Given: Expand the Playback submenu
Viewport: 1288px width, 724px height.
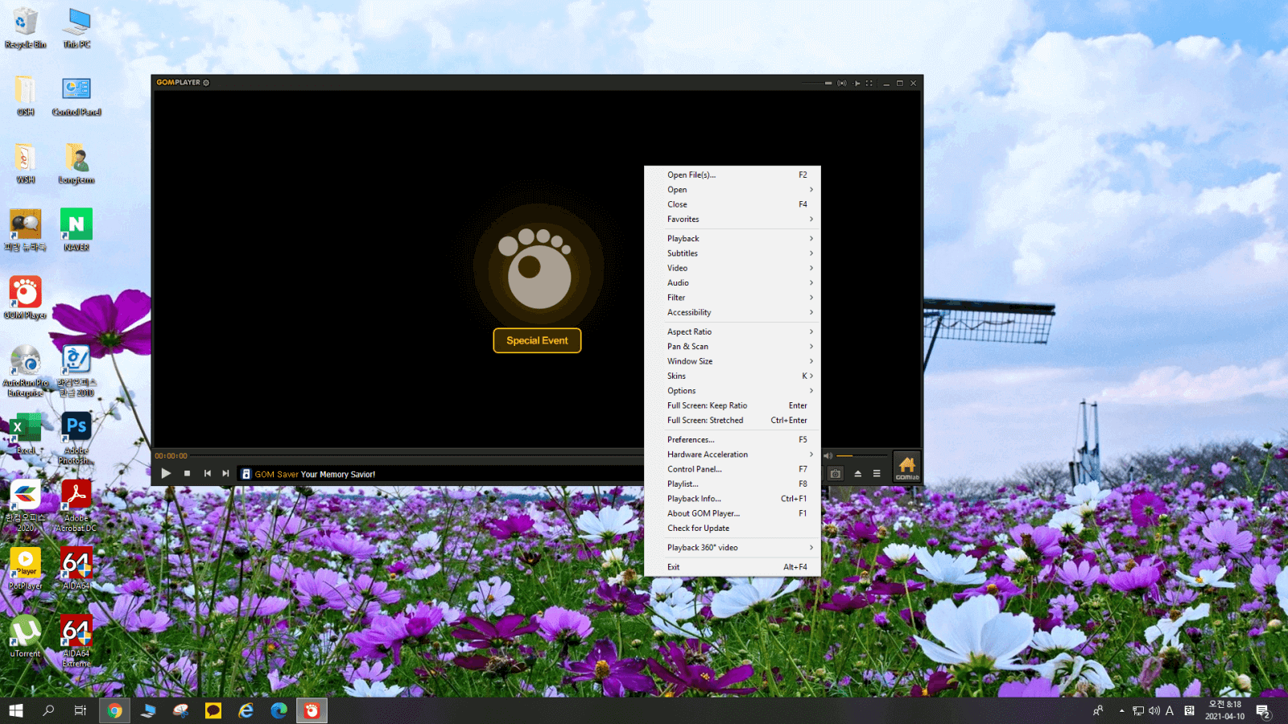Looking at the screenshot, I should pos(733,238).
